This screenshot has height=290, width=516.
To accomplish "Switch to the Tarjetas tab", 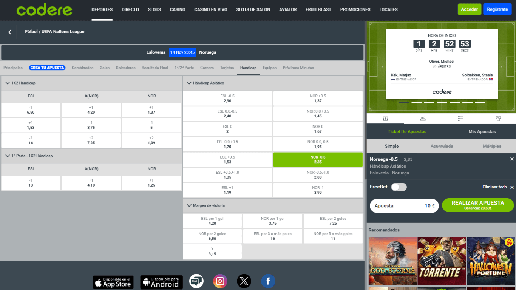I will pyautogui.click(x=227, y=68).
